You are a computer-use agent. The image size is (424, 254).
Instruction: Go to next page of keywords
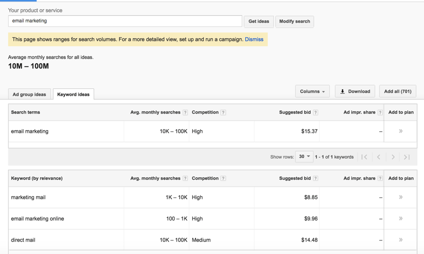click(393, 157)
